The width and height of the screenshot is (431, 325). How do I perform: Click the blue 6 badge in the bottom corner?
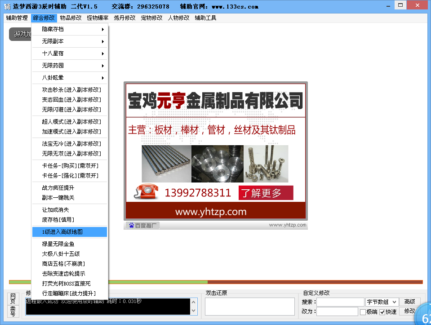pyautogui.click(x=423, y=315)
